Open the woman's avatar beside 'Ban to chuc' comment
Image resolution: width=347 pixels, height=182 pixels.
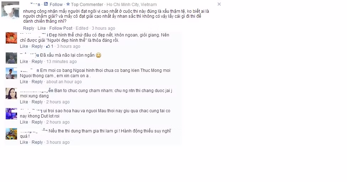tap(11, 93)
